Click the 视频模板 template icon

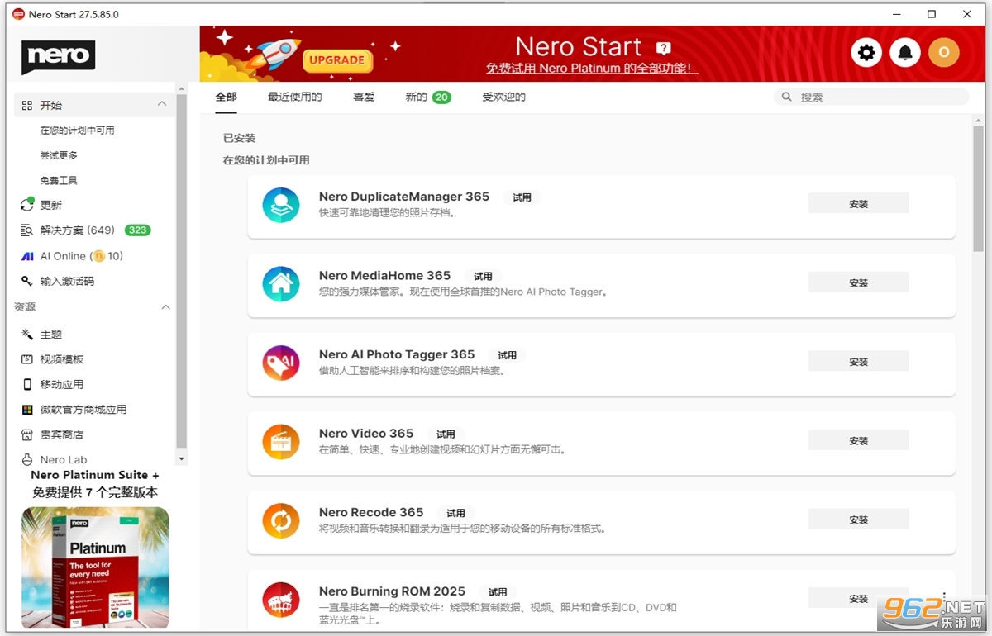27,359
